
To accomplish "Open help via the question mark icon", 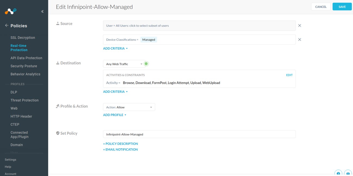I will pos(338,173).
